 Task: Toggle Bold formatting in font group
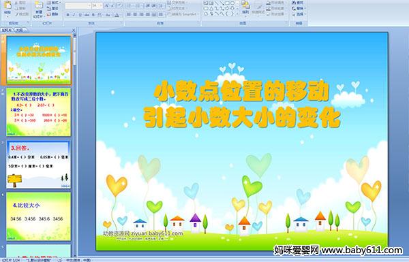pyautogui.click(x=67, y=15)
